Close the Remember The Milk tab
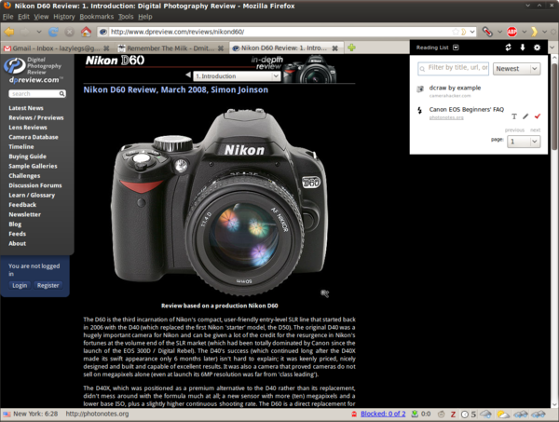The height and width of the screenshot is (422, 559). pyautogui.click(x=221, y=48)
